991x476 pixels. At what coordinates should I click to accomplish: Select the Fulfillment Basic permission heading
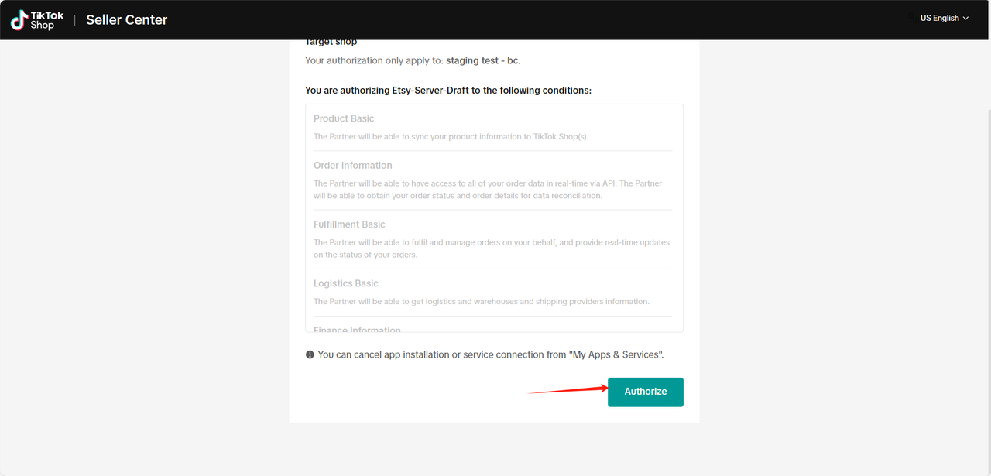(x=349, y=224)
